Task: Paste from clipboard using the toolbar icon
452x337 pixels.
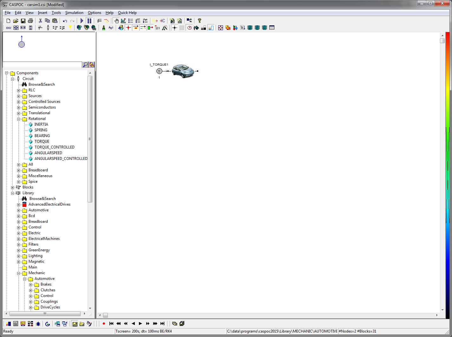Action: (x=55, y=21)
